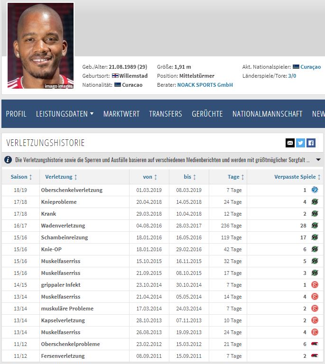Sort table by Saison column

click(x=21, y=177)
